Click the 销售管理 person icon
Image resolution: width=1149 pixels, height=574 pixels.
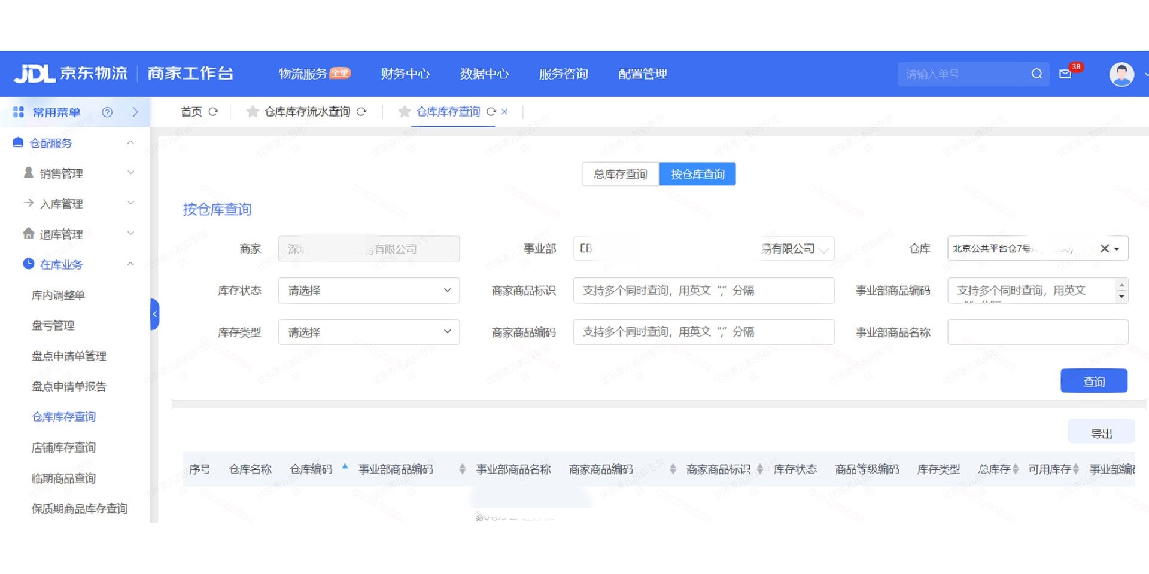[28, 173]
